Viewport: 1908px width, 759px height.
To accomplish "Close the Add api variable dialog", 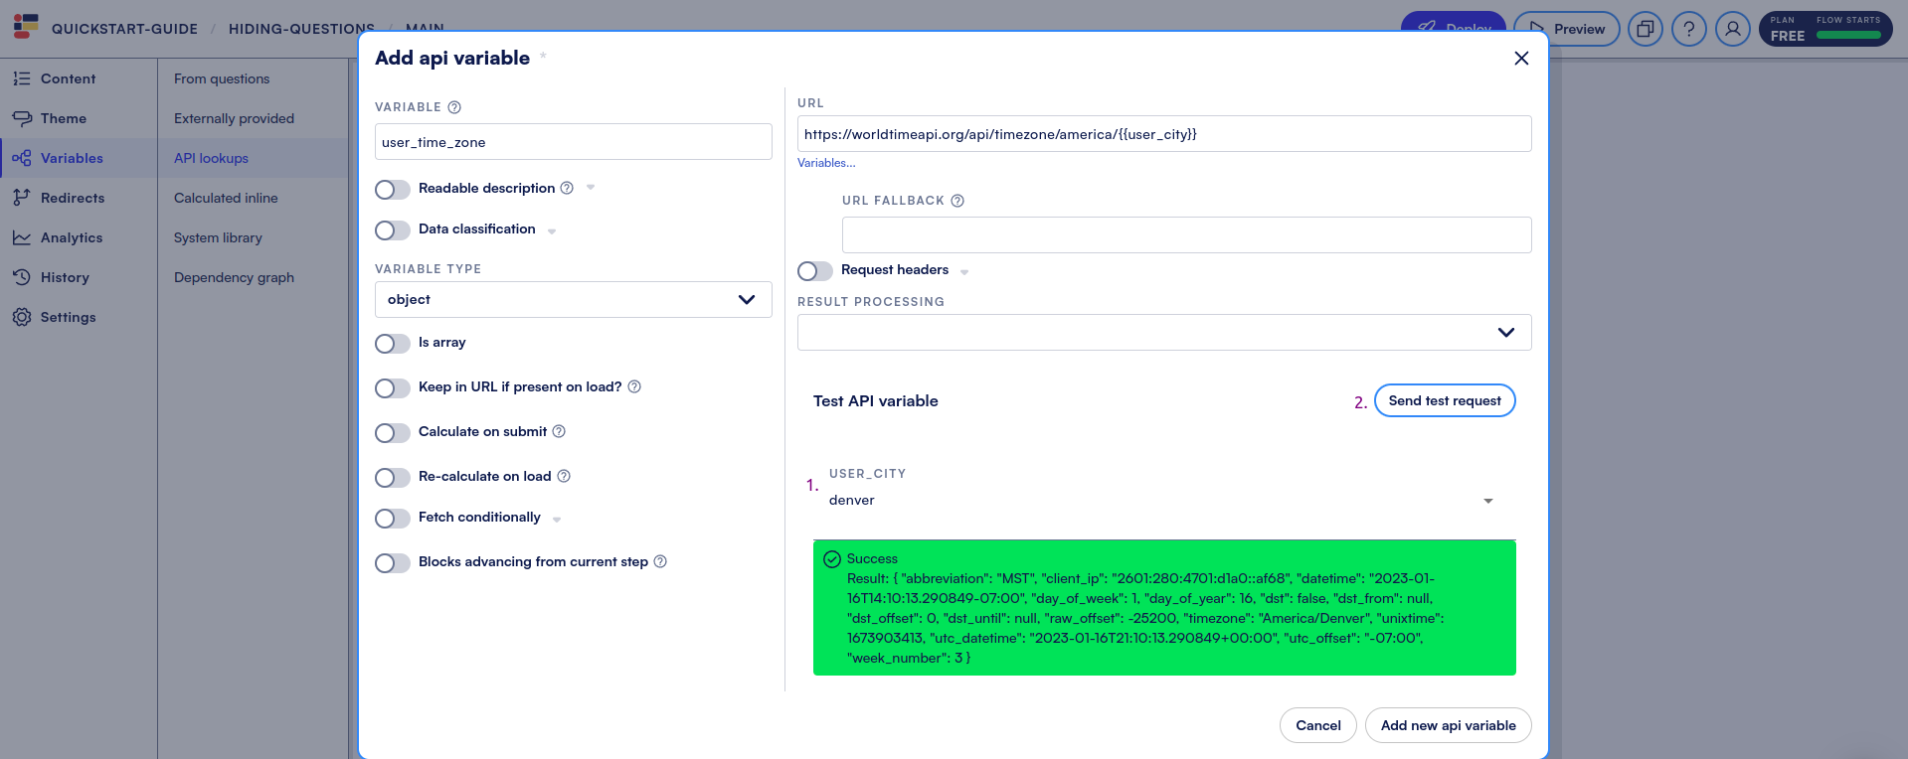I will [1520, 59].
